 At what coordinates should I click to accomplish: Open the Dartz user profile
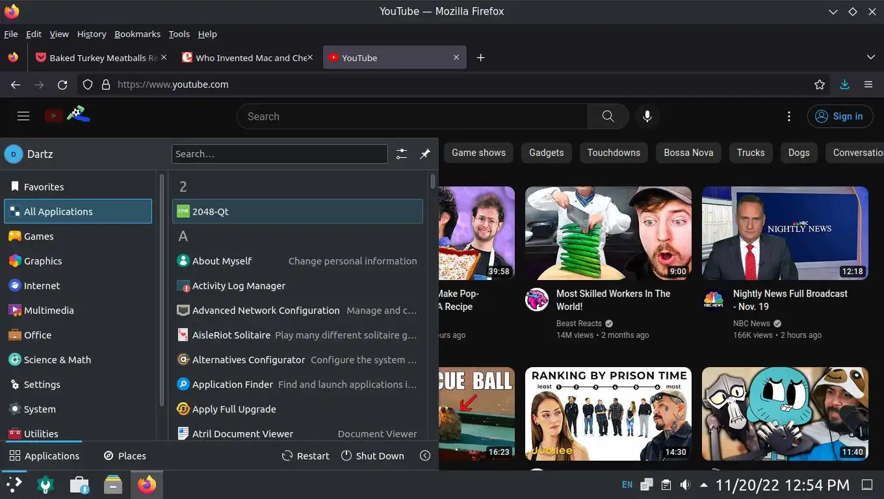point(29,154)
